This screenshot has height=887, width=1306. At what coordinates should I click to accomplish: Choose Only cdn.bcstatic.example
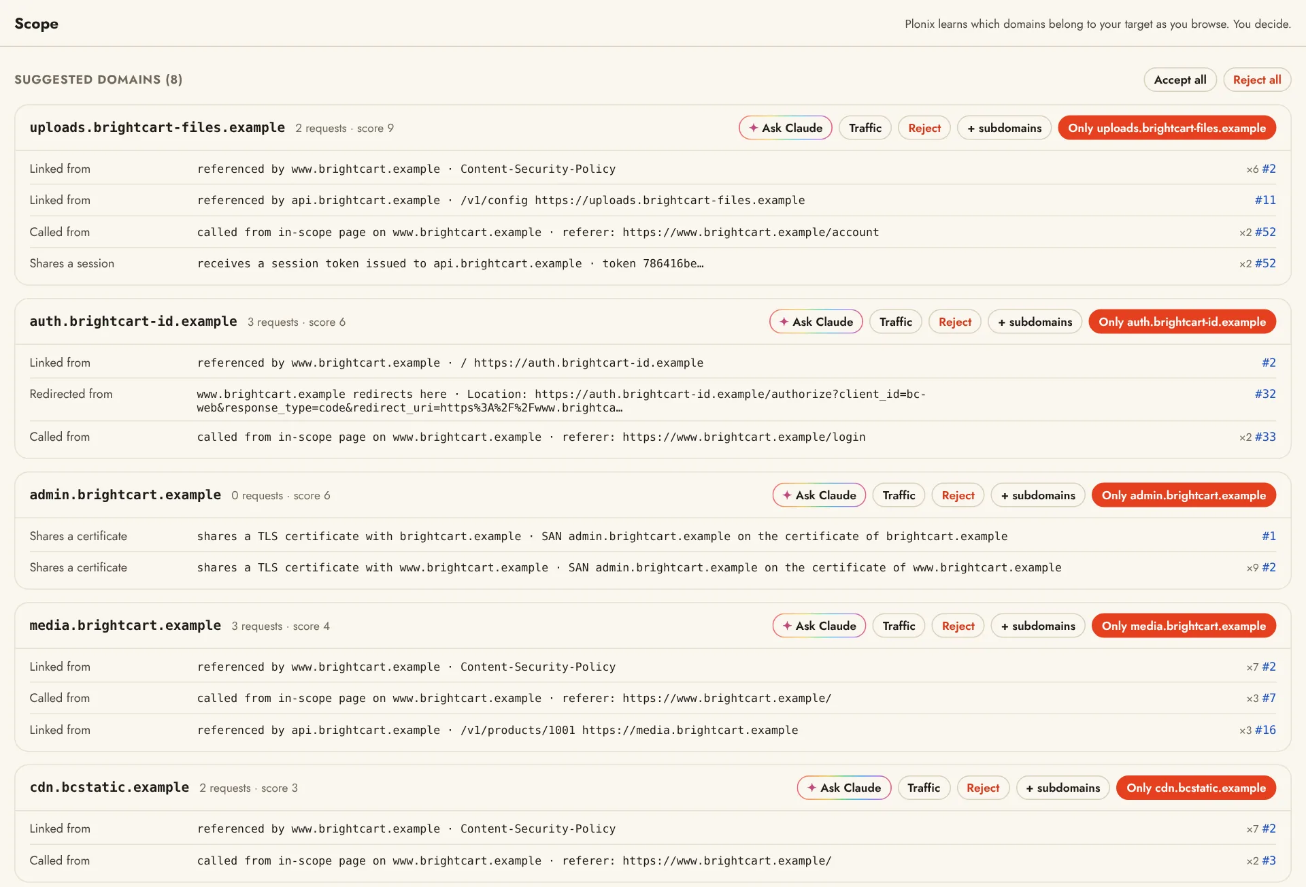tap(1196, 788)
